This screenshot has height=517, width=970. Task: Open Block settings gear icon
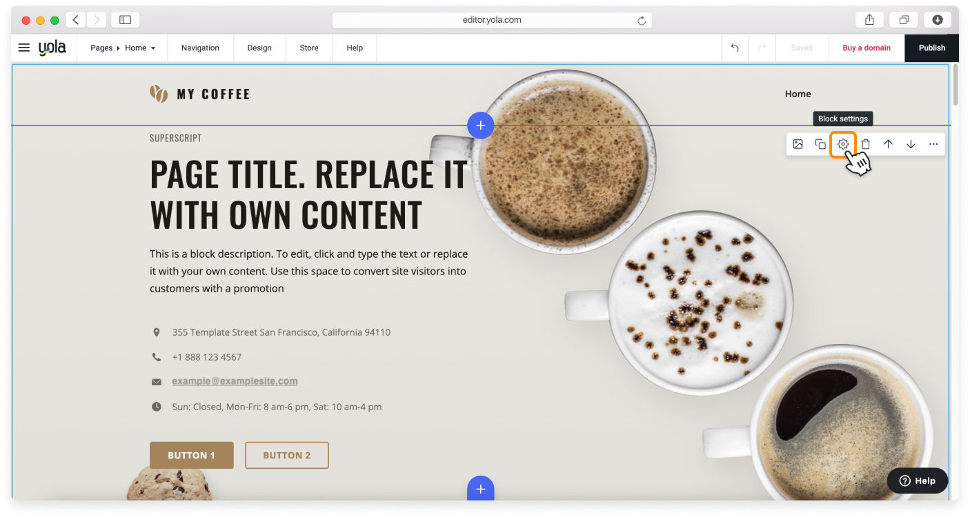[842, 144]
